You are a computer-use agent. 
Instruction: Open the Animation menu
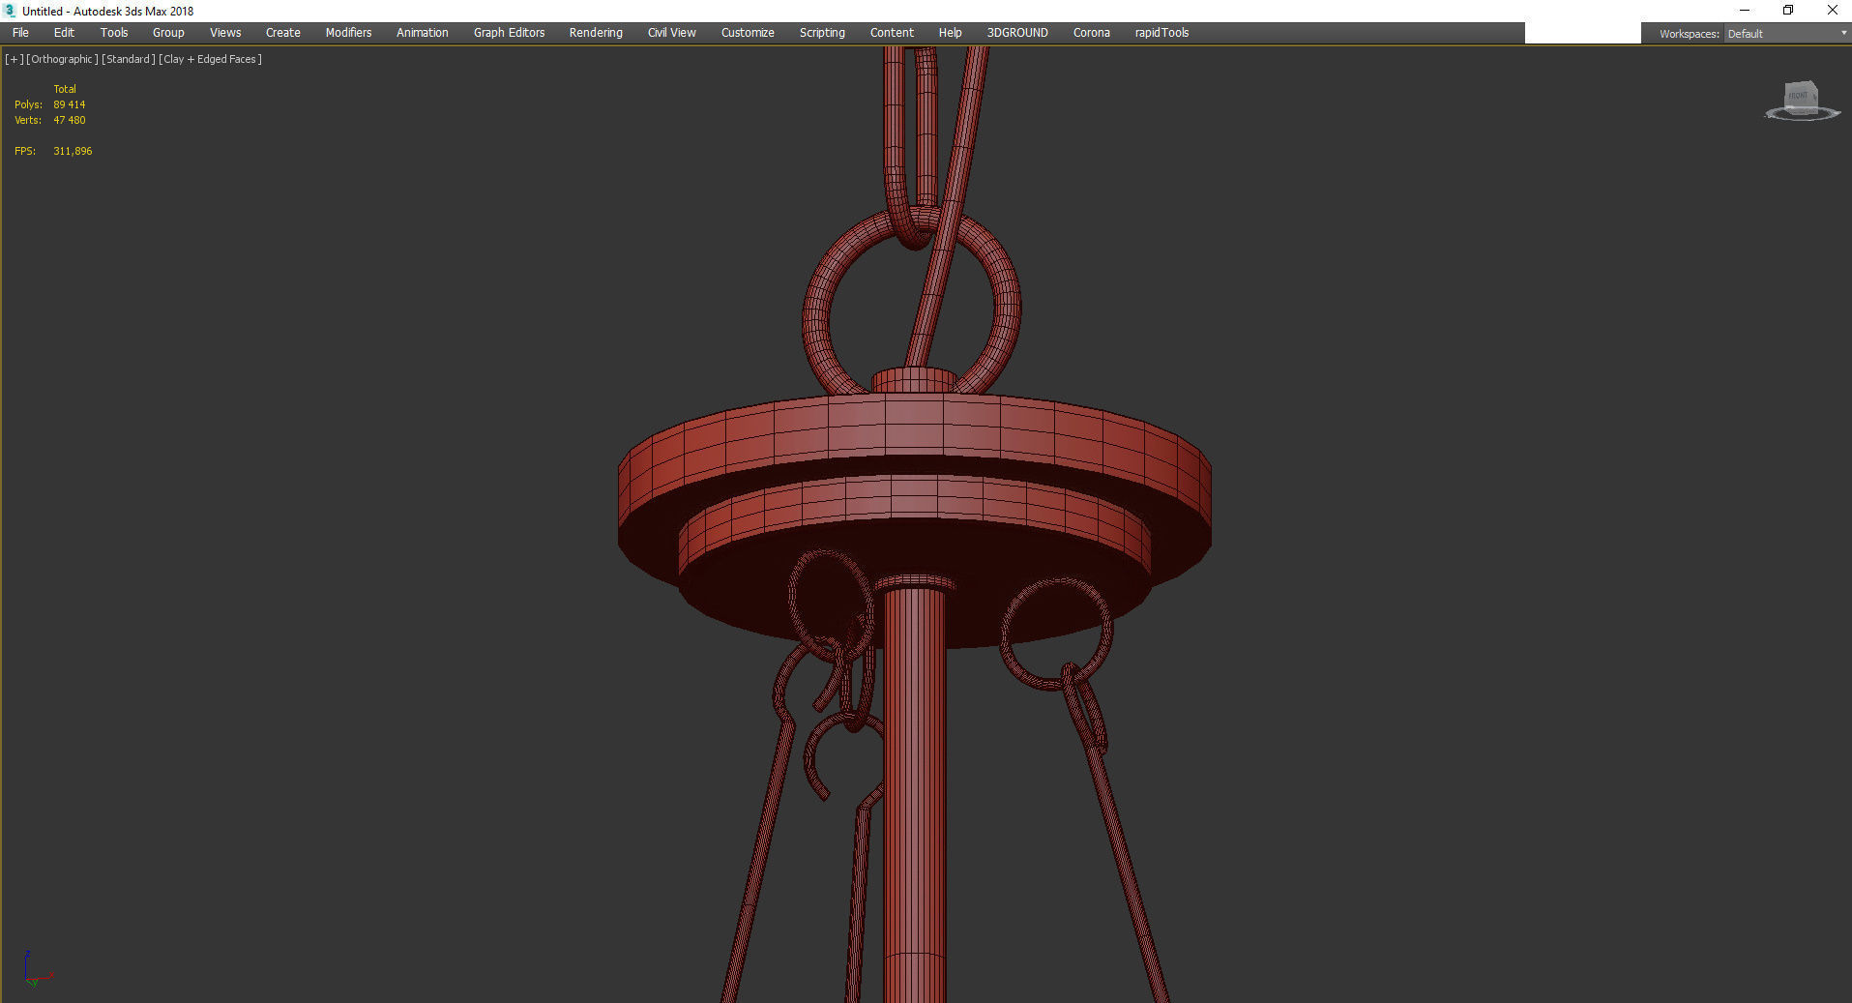click(423, 33)
